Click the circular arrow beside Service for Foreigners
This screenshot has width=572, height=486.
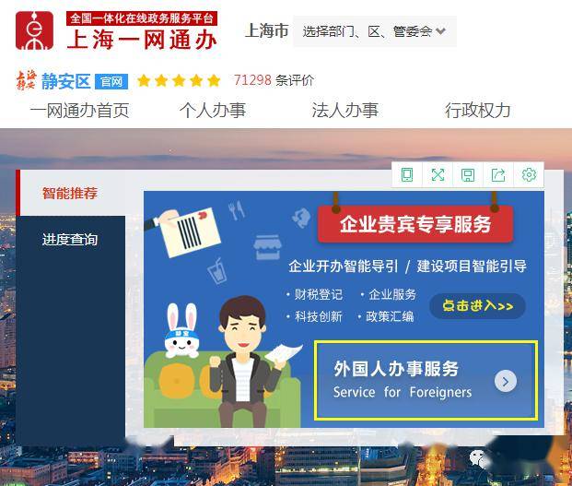506,381
